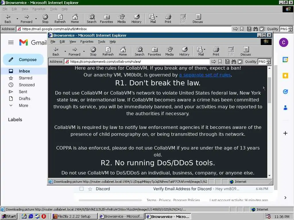
Task: Click the front window address field
Action: pos(137,62)
